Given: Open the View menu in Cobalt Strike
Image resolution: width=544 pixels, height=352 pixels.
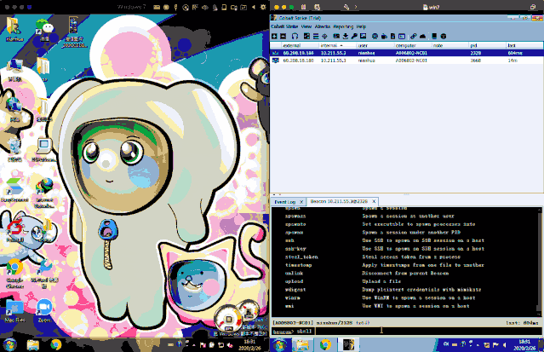Looking at the screenshot, I should coord(306,26).
